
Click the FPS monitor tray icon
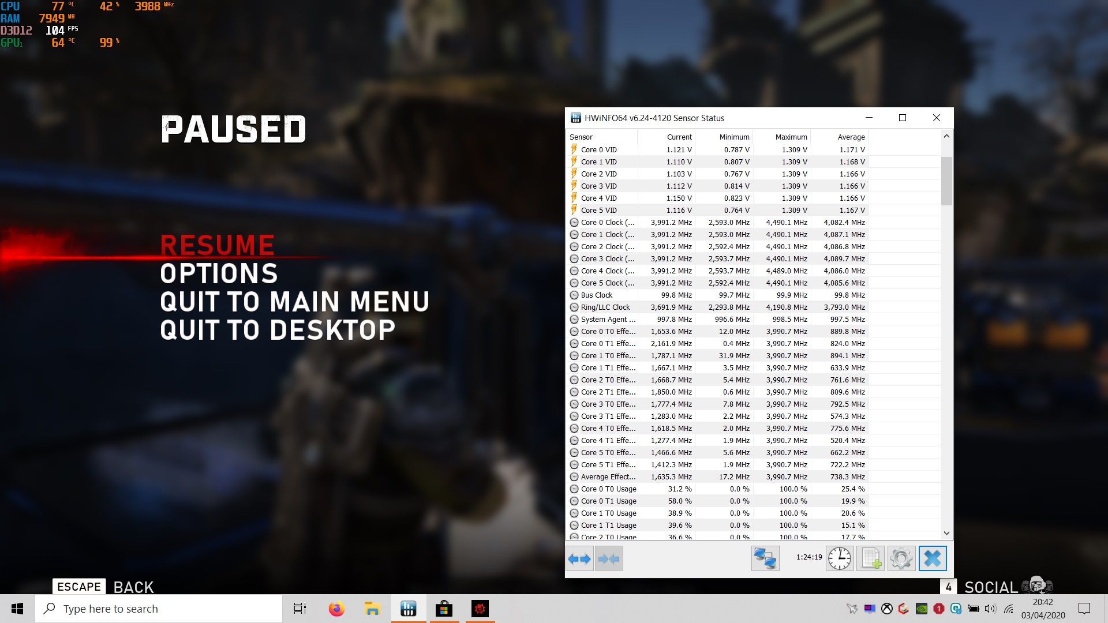(x=870, y=609)
